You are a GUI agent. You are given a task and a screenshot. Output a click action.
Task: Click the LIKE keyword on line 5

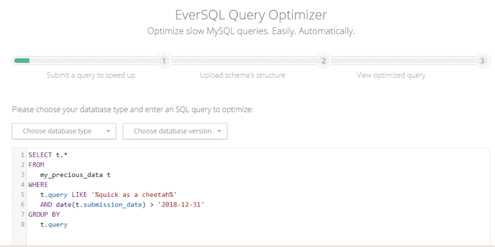pos(79,195)
